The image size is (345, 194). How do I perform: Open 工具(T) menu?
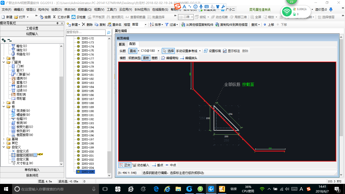click(112, 10)
